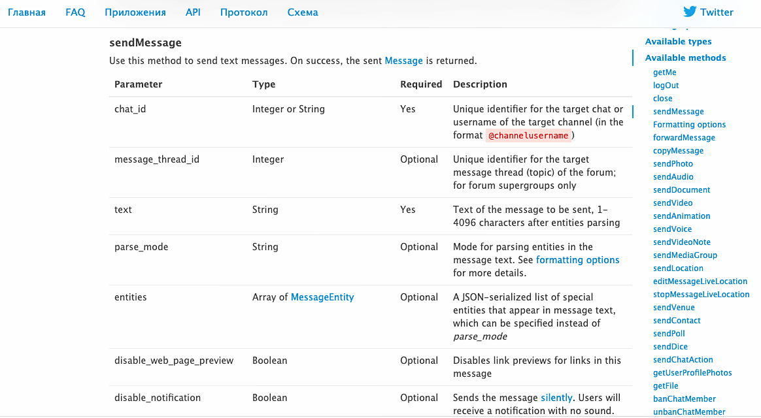This screenshot has height=418, width=761.
Task: Open sendPoll from the methods list
Action: point(668,333)
